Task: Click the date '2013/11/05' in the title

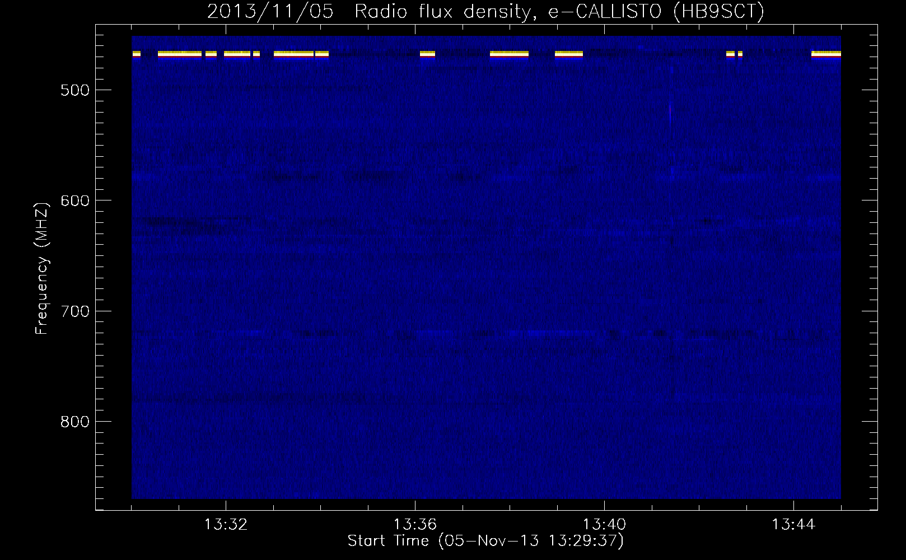Action: (270, 11)
